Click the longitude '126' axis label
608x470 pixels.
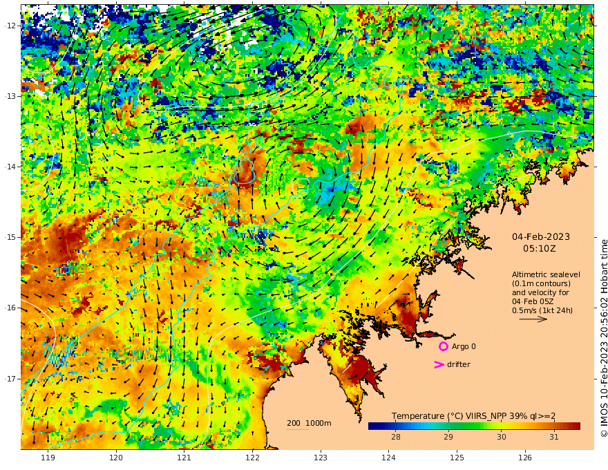(525, 458)
